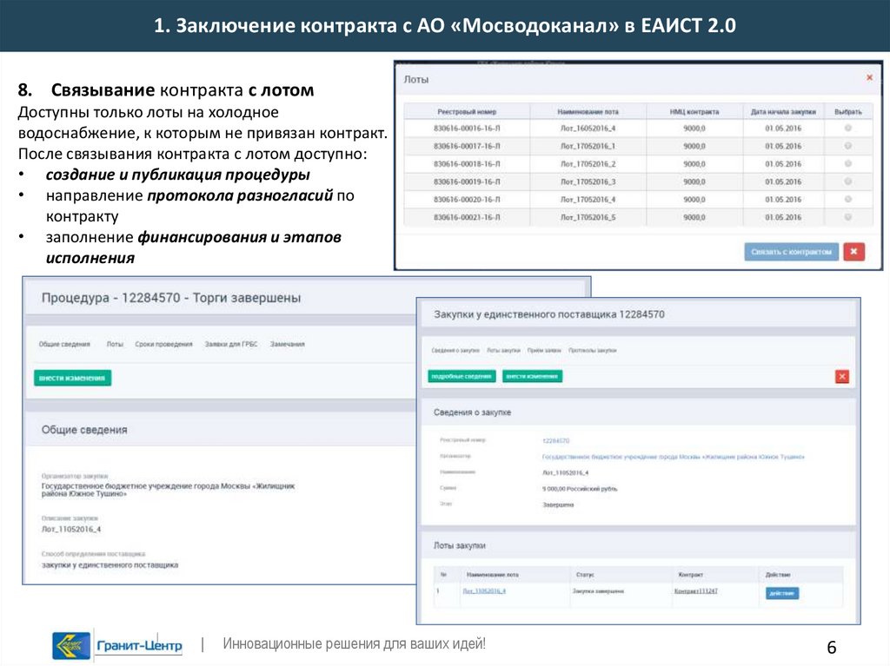
Task: Click cell 830616-00019-16-Л
Action: click(x=467, y=181)
